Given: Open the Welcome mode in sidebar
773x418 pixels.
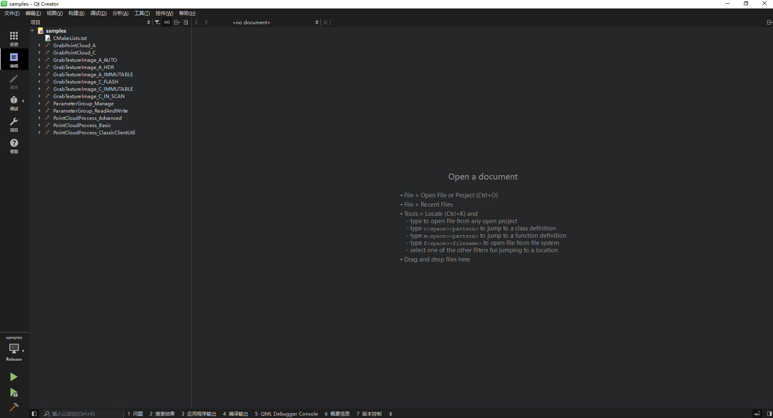Looking at the screenshot, I should pyautogui.click(x=14, y=38).
